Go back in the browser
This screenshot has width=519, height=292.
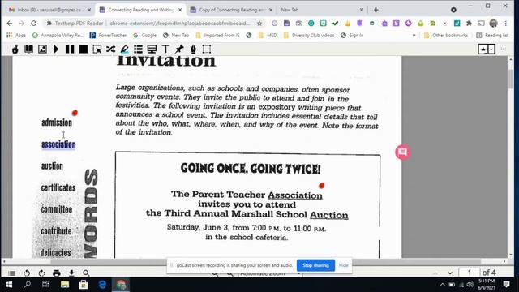(x=9, y=24)
